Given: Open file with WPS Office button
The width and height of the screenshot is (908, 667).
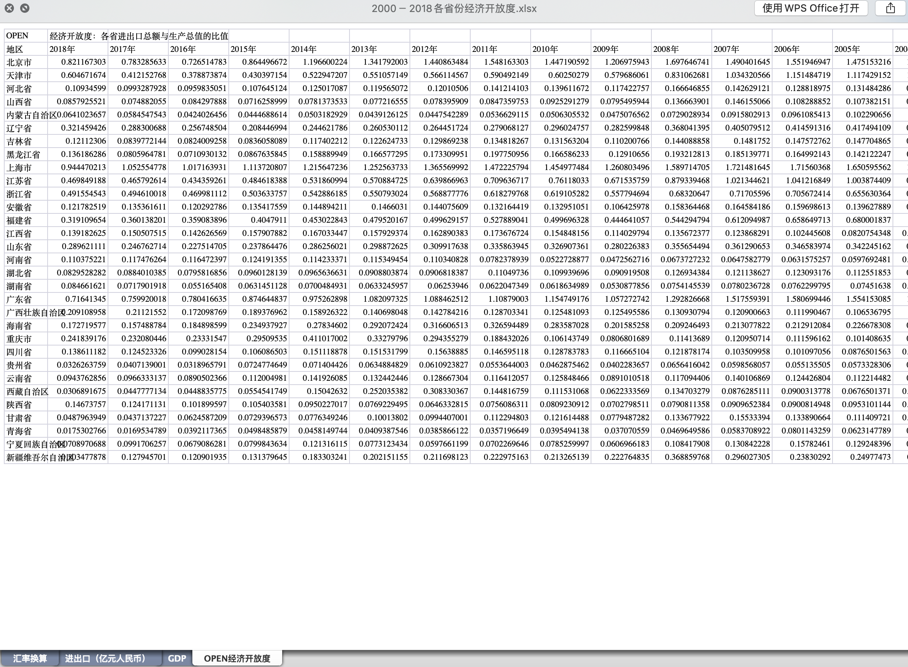Looking at the screenshot, I should coord(811,8).
